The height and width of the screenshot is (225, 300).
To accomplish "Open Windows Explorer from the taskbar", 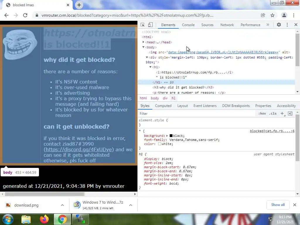I will (x=26, y=219).
